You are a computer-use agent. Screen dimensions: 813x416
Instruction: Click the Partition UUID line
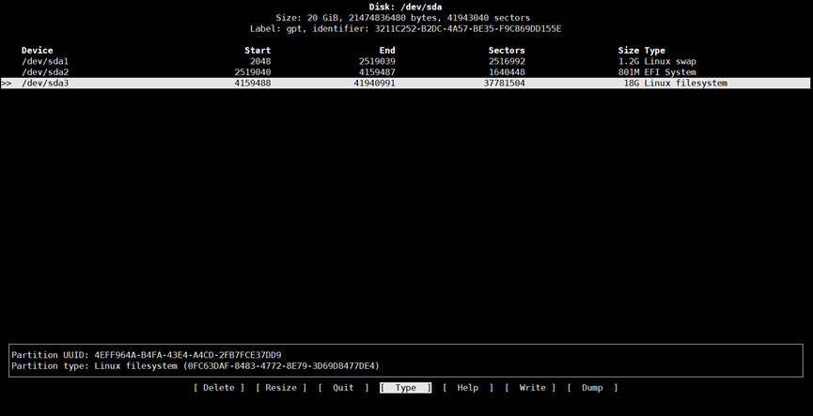pos(146,355)
